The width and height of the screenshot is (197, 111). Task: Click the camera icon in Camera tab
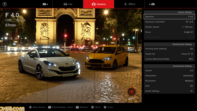[94, 4]
